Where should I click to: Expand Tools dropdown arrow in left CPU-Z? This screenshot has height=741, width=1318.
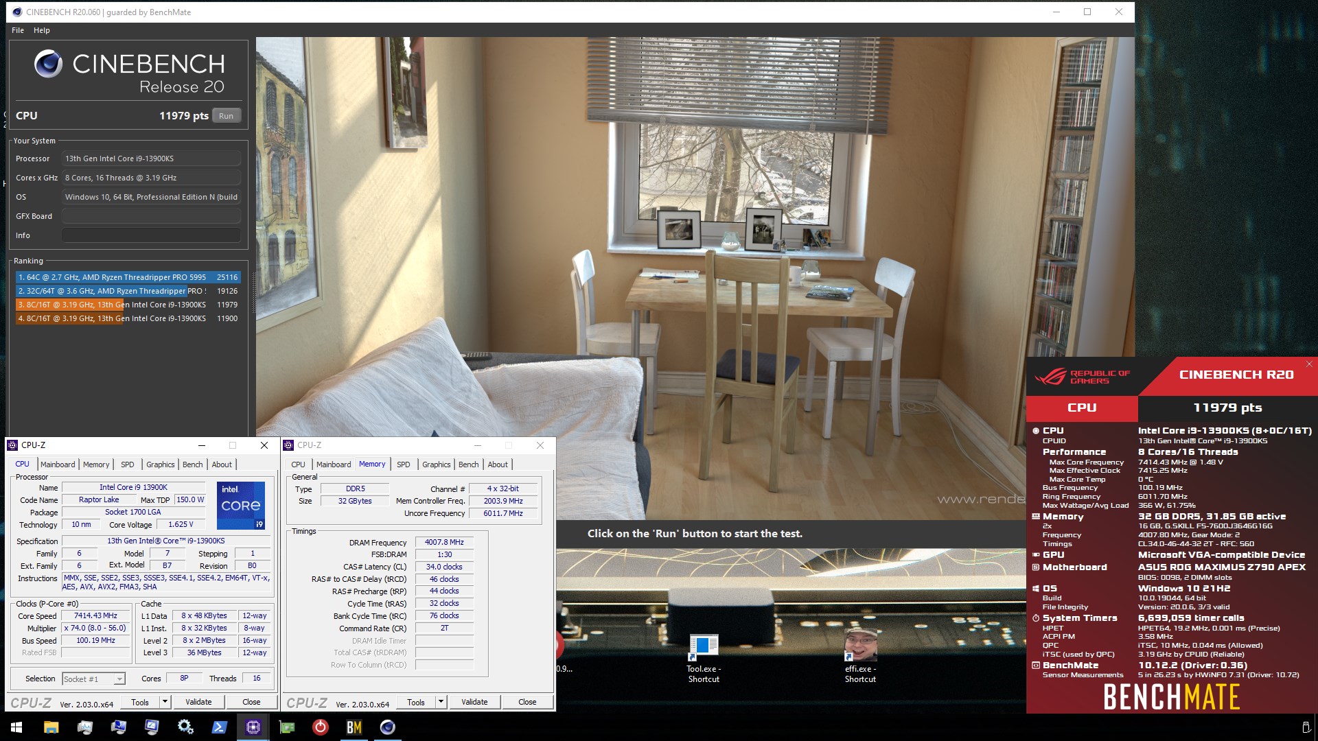(165, 702)
